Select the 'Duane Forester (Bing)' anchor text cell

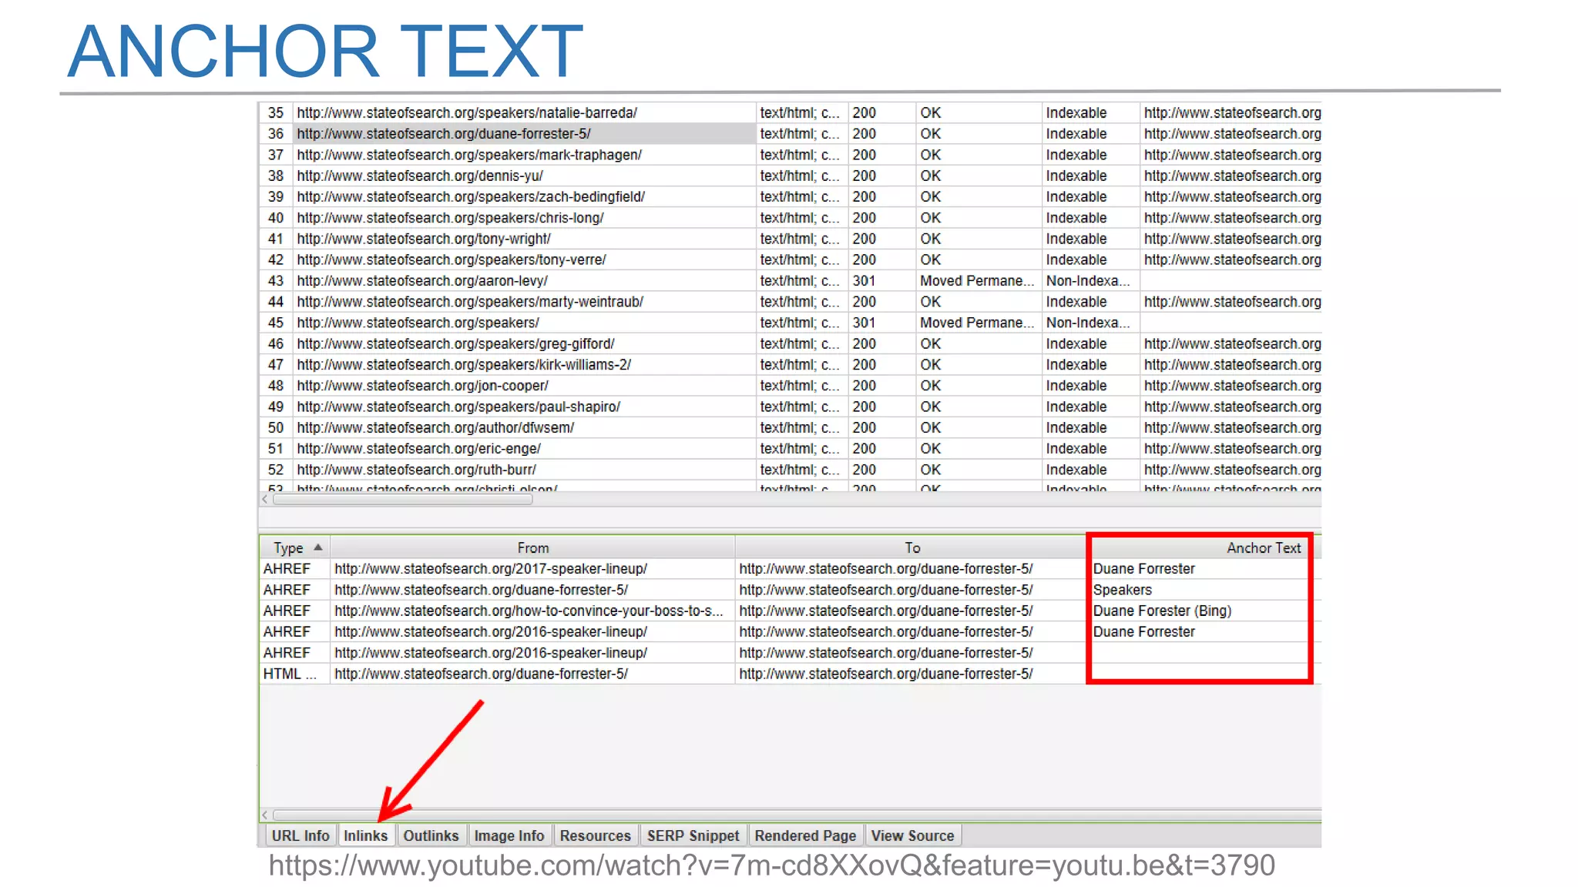coord(1162,611)
